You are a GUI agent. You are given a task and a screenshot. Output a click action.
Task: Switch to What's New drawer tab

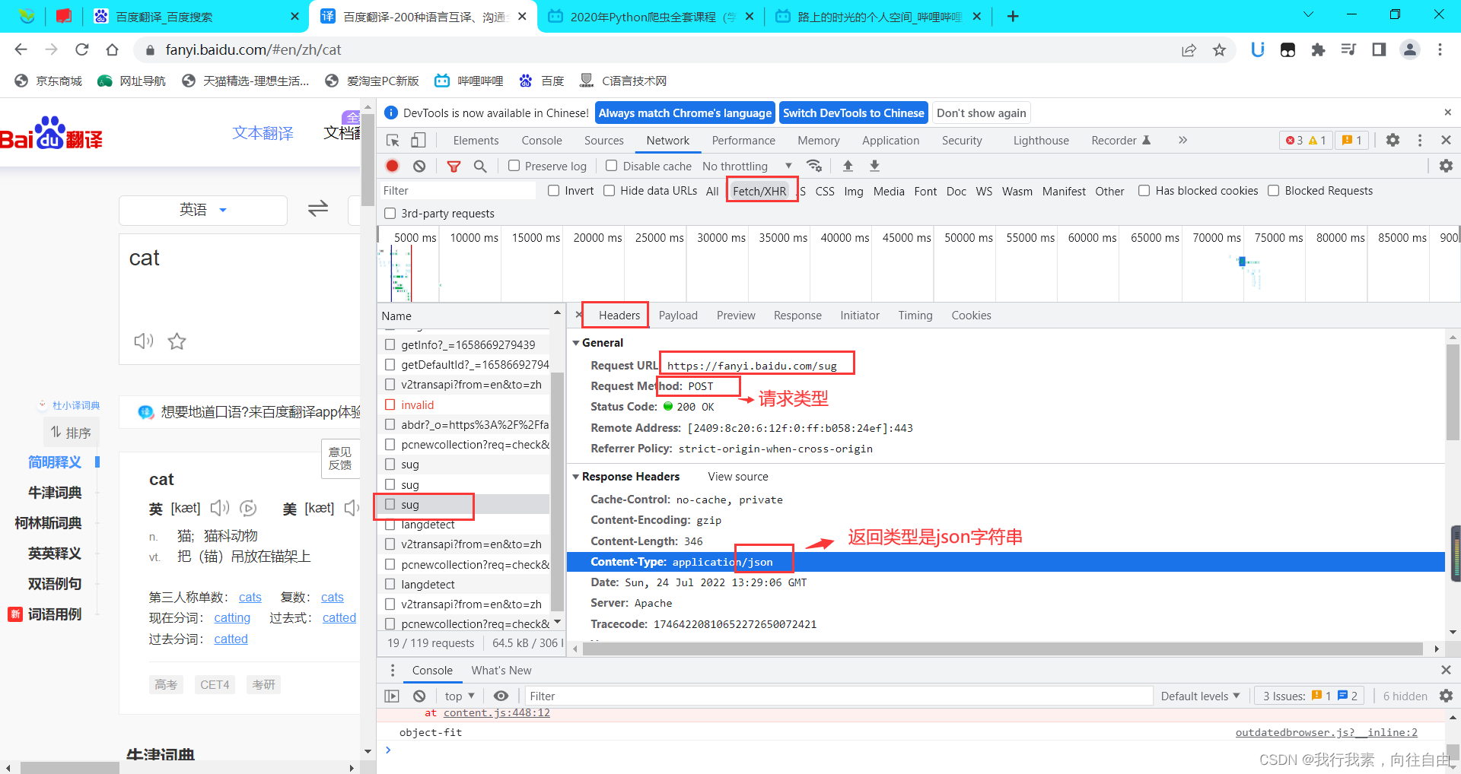point(501,671)
